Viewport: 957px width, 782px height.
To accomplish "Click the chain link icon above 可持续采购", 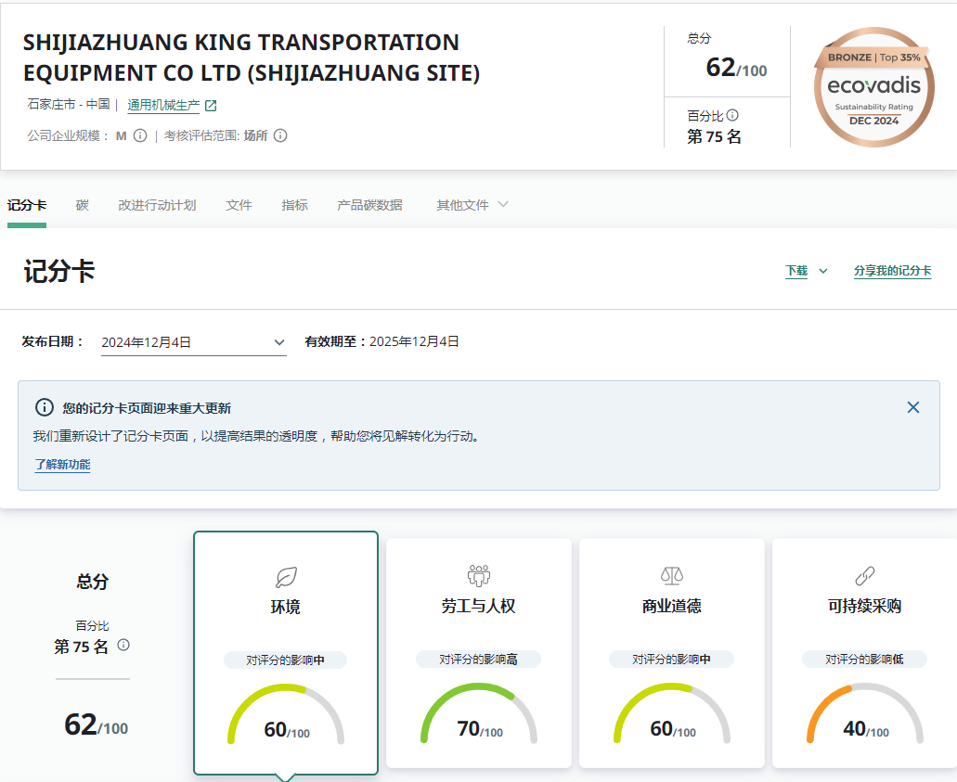I will click(x=864, y=575).
